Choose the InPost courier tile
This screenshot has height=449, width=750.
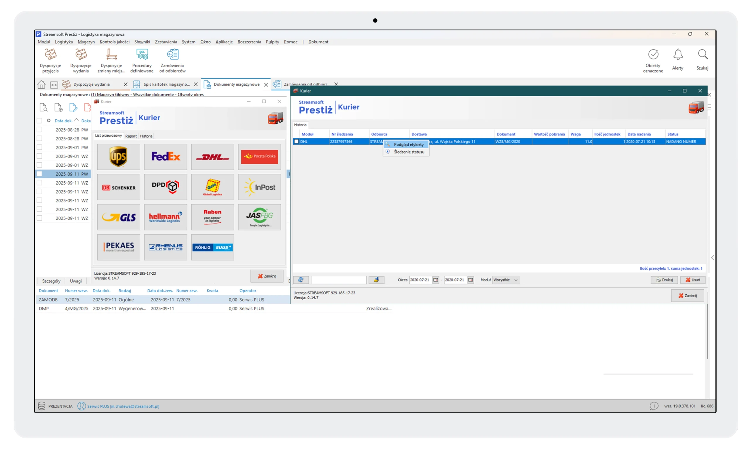click(259, 187)
